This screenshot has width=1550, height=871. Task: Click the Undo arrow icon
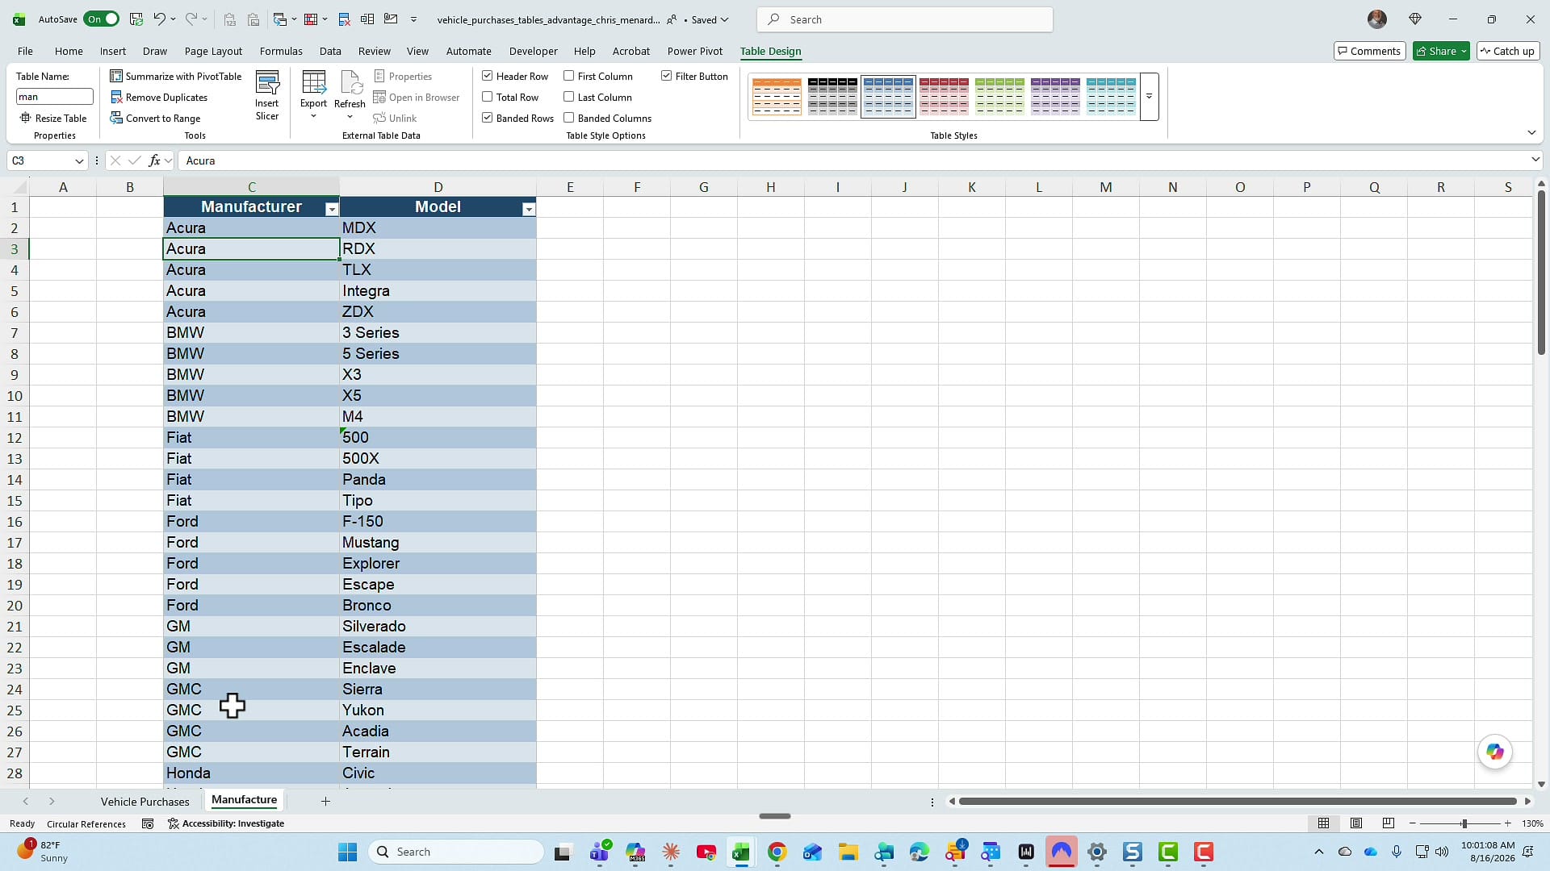[x=159, y=19]
